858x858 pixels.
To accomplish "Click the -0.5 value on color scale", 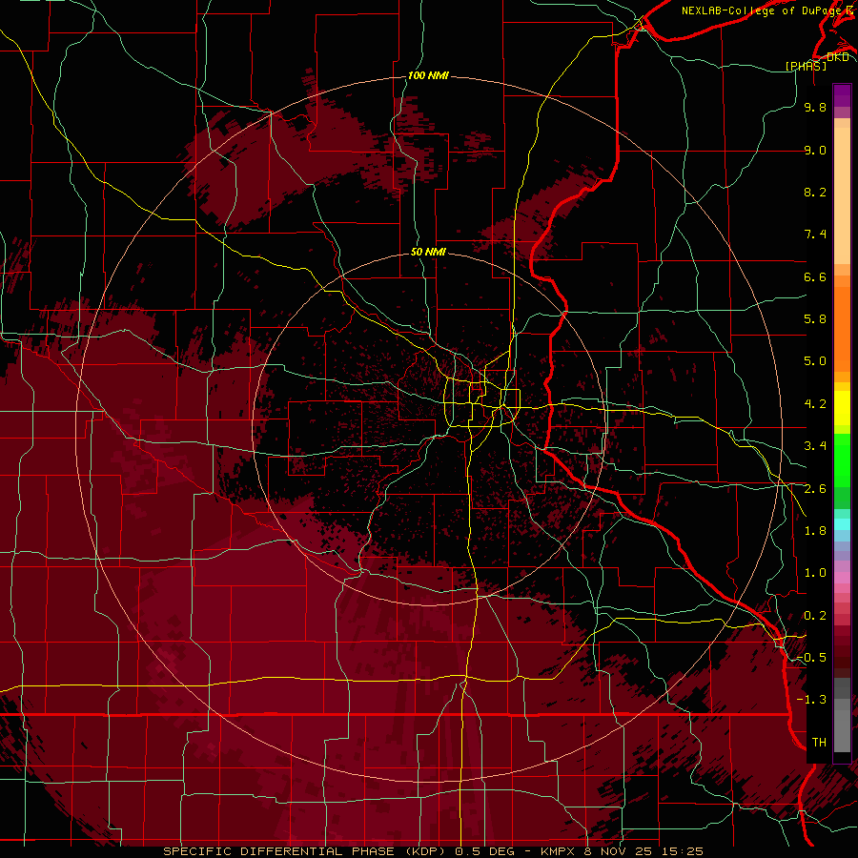I will 812,658.
